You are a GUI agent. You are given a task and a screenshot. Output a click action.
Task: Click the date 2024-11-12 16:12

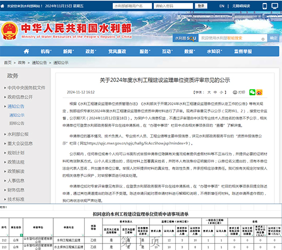[80, 92]
